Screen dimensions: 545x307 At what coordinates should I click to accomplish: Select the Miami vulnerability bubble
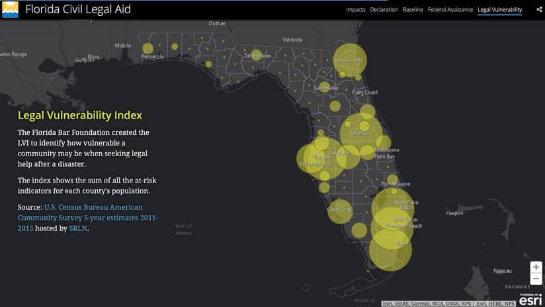[x=390, y=250]
